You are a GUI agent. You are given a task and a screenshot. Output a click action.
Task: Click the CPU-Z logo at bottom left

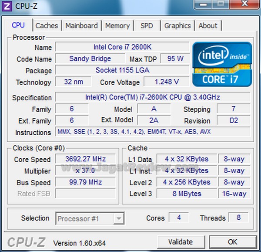27,242
